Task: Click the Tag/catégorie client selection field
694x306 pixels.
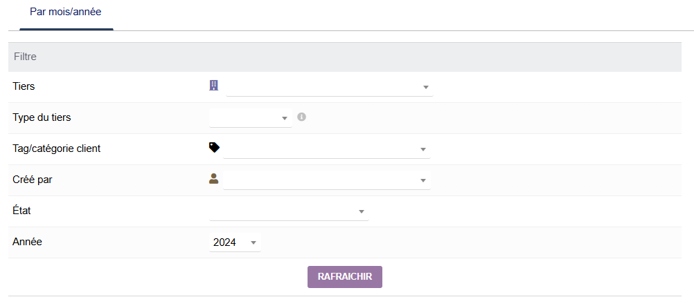Action: [x=319, y=149]
